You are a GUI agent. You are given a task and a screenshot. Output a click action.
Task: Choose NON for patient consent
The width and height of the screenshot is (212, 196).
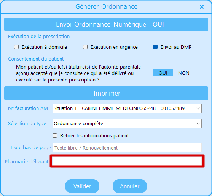pos(183,73)
